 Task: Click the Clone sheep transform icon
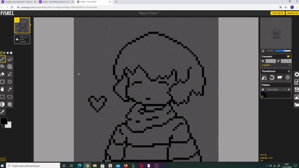pyautogui.click(x=280, y=77)
